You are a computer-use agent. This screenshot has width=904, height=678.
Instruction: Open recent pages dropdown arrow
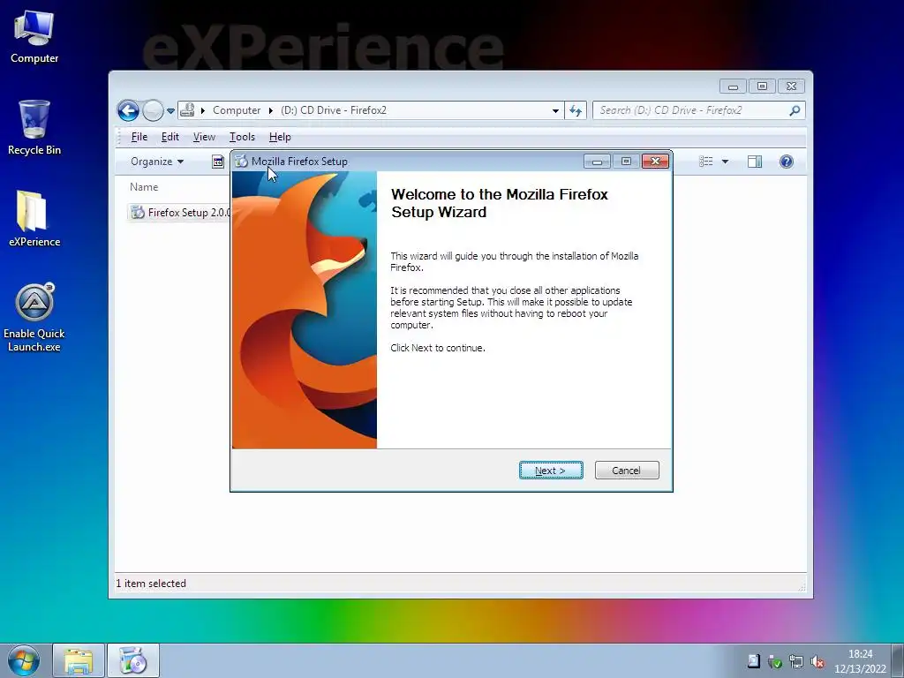pyautogui.click(x=170, y=110)
